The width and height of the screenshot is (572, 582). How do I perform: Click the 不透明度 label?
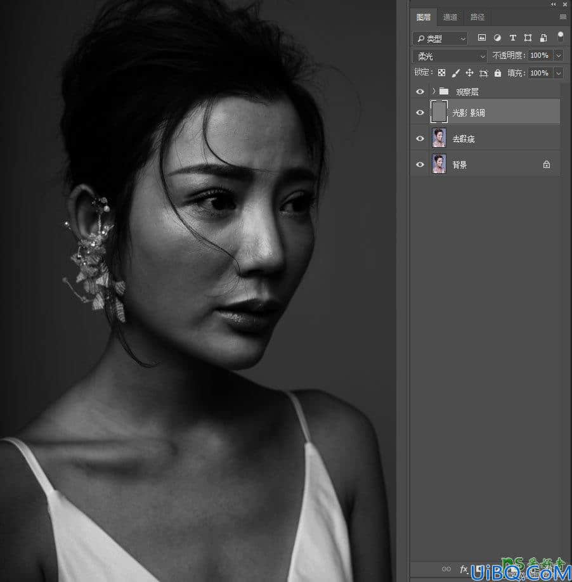(509, 56)
